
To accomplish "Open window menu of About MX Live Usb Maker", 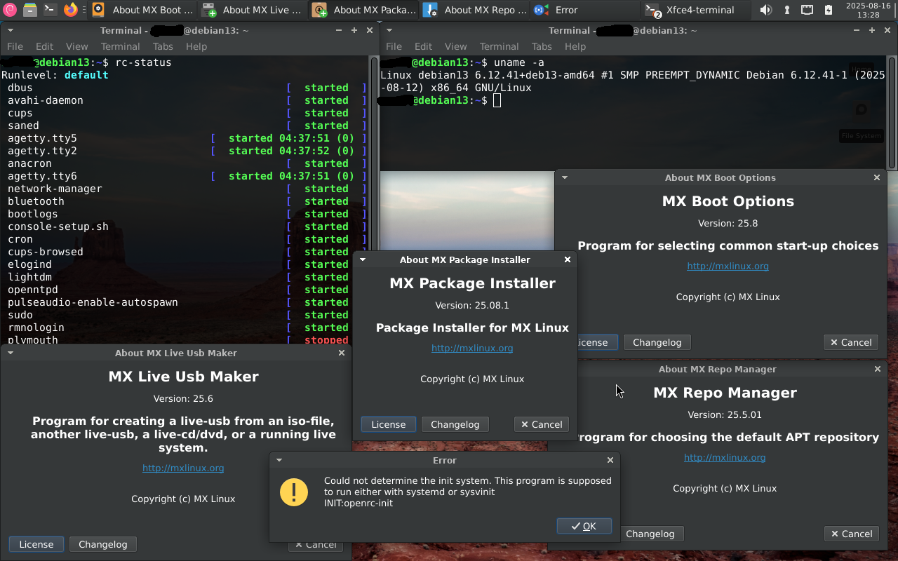I will pyautogui.click(x=11, y=353).
